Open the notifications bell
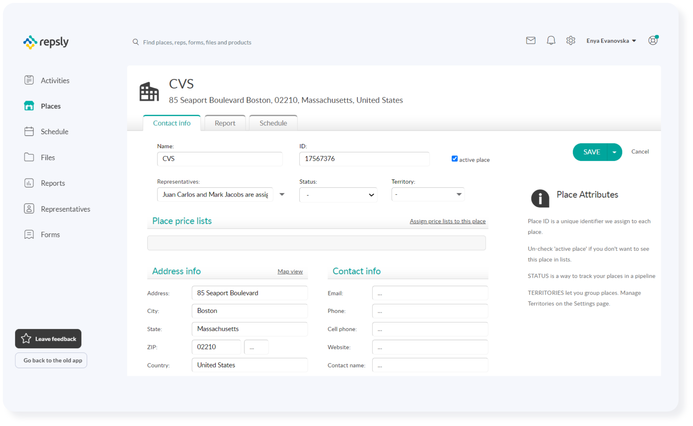Screen dimensions: 693x426 click(x=551, y=41)
